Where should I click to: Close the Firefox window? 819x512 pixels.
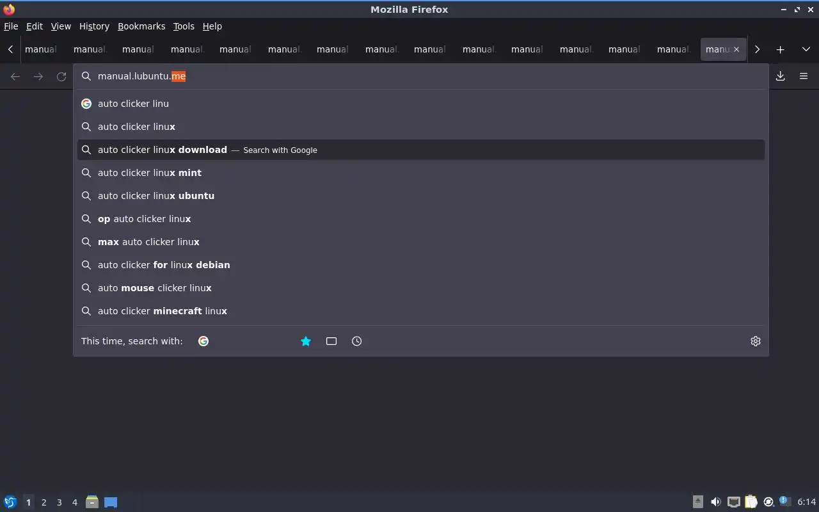[x=811, y=10]
